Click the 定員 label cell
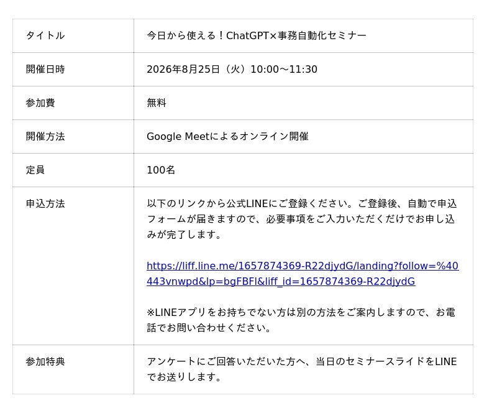The image size is (497, 413). click(x=73, y=170)
